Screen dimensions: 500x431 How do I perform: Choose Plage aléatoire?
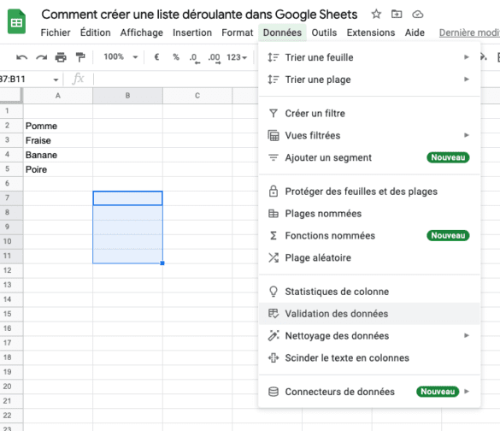(369, 257)
